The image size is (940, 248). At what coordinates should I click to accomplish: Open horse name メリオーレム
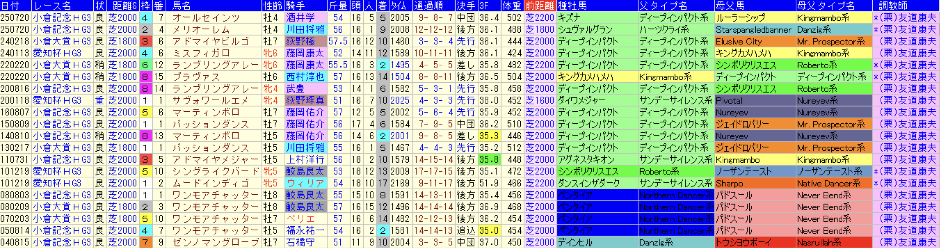point(201,29)
